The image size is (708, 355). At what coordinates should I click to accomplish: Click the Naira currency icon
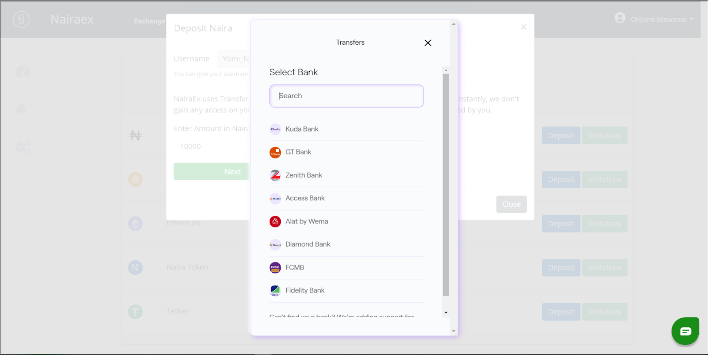pos(135,135)
